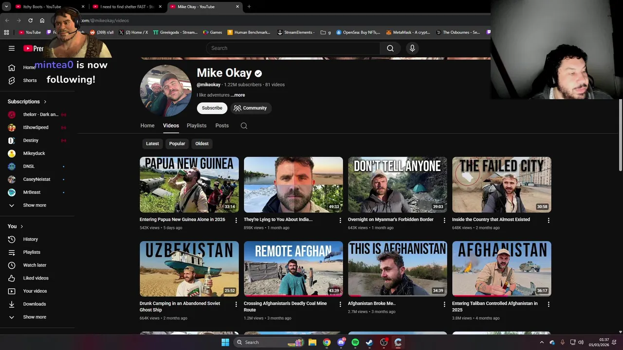Image resolution: width=623 pixels, height=350 pixels.
Task: Open options for Deadly Coal Mine Route video
Action: [x=340, y=304]
